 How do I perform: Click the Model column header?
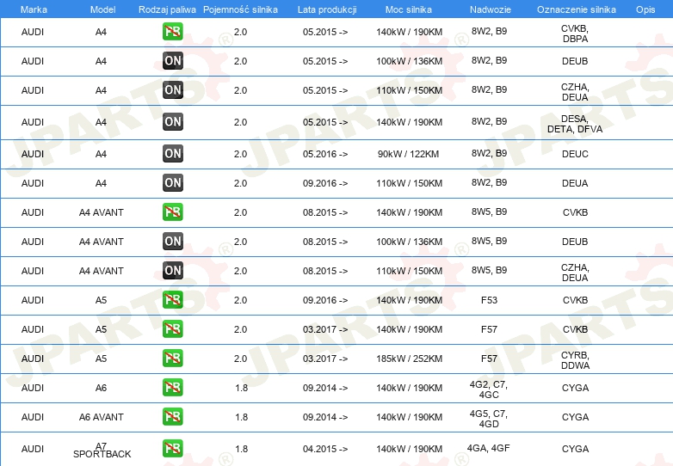(x=102, y=9)
